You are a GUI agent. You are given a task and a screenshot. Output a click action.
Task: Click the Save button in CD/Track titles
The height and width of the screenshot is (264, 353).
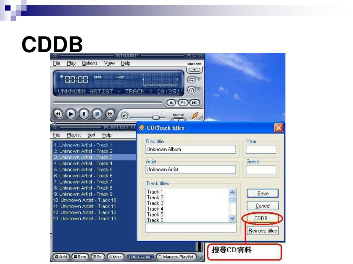point(263,194)
